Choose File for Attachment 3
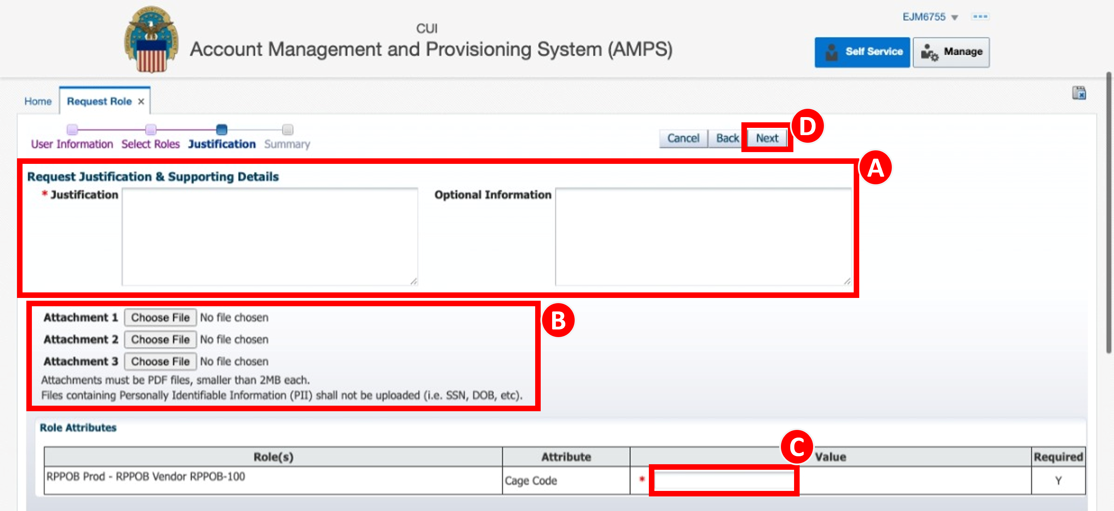The image size is (1114, 511). (160, 361)
